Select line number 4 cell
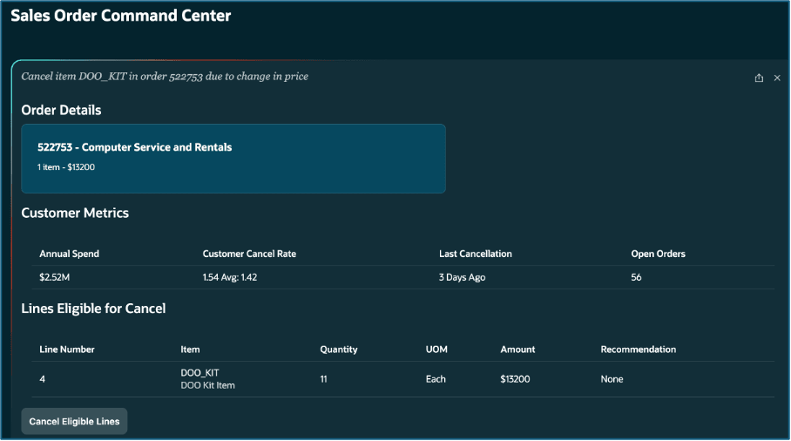This screenshot has width=791, height=441. click(x=43, y=379)
